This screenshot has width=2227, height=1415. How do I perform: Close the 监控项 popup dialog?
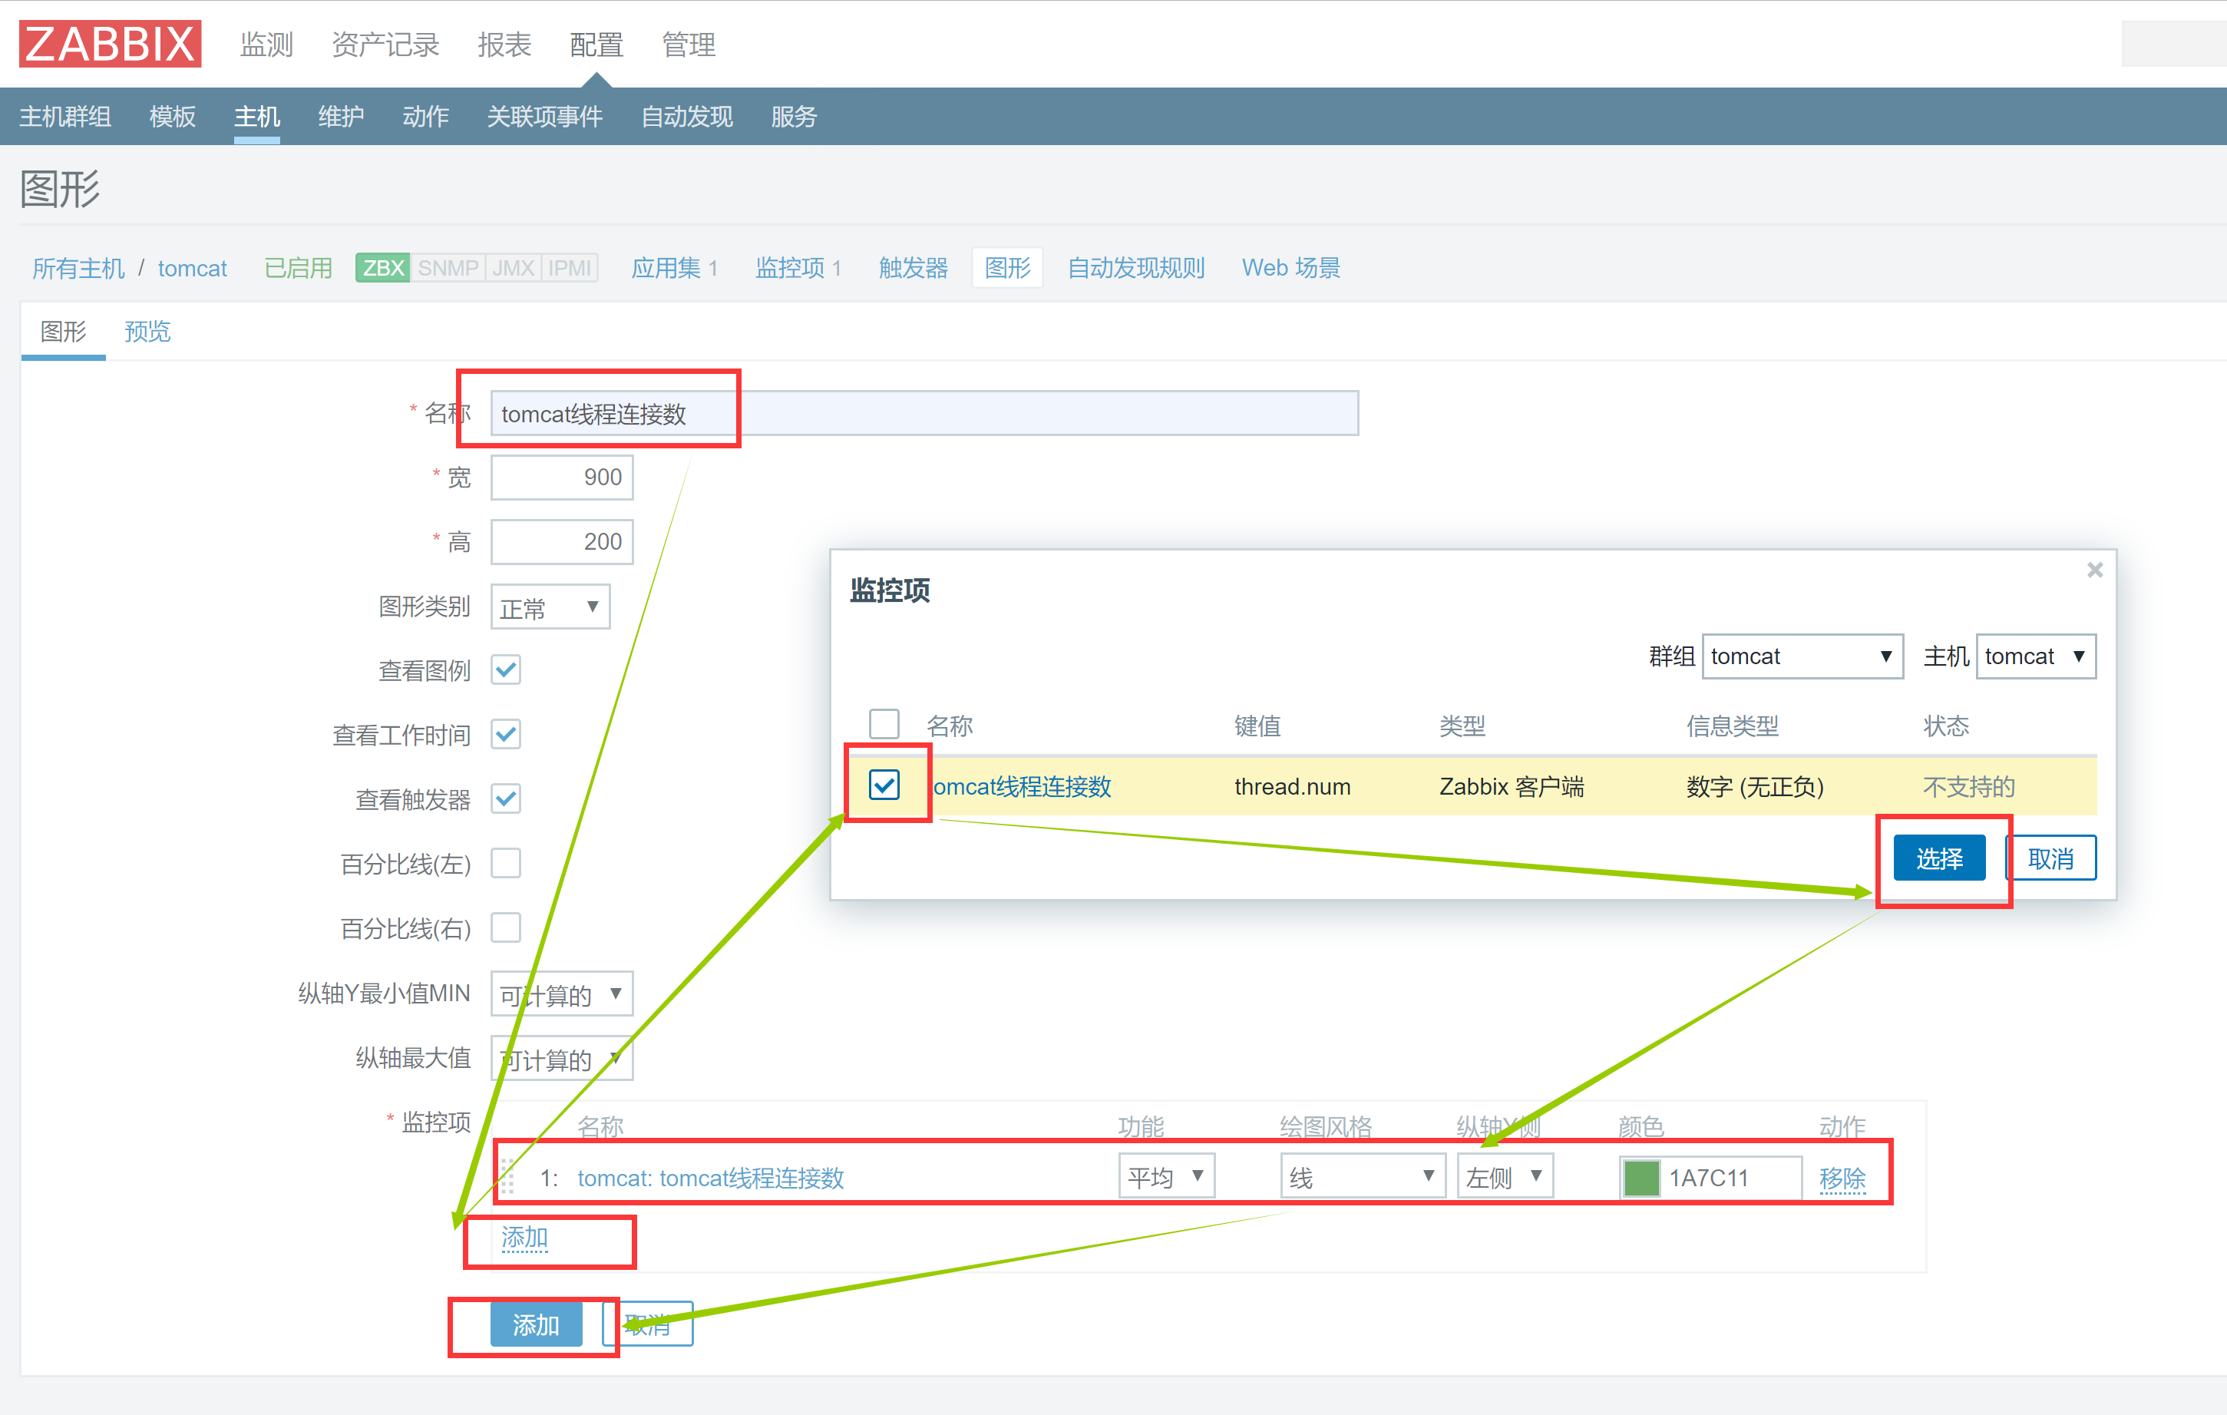2094,570
